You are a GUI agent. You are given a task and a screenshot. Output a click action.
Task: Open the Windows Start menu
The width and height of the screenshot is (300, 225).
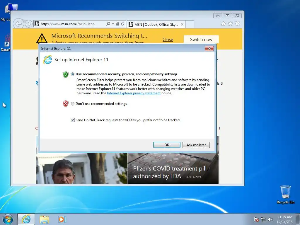tap(8, 219)
